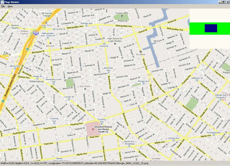Viewport: 230px width, 166px height.
Task: Click the Metropolitan Ave / Grand St station icon
Action: pyautogui.click(x=48, y=38)
